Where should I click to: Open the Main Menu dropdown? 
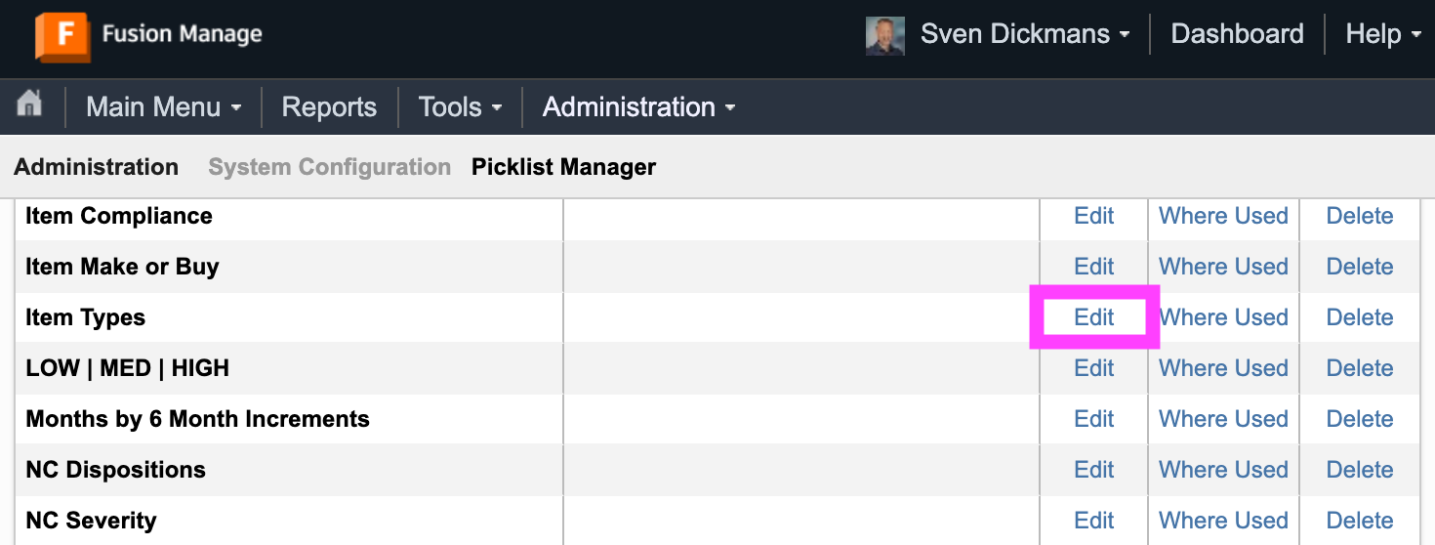click(163, 106)
